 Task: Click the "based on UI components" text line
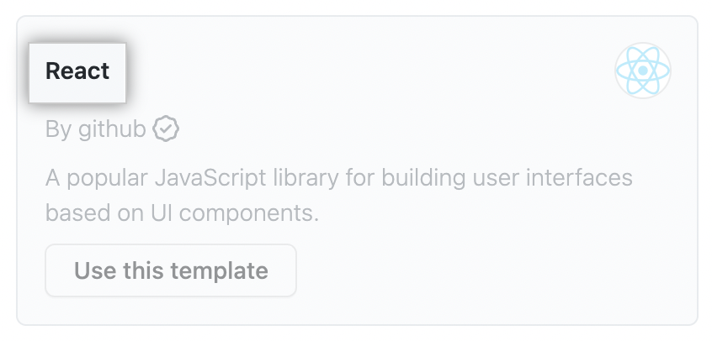182,212
